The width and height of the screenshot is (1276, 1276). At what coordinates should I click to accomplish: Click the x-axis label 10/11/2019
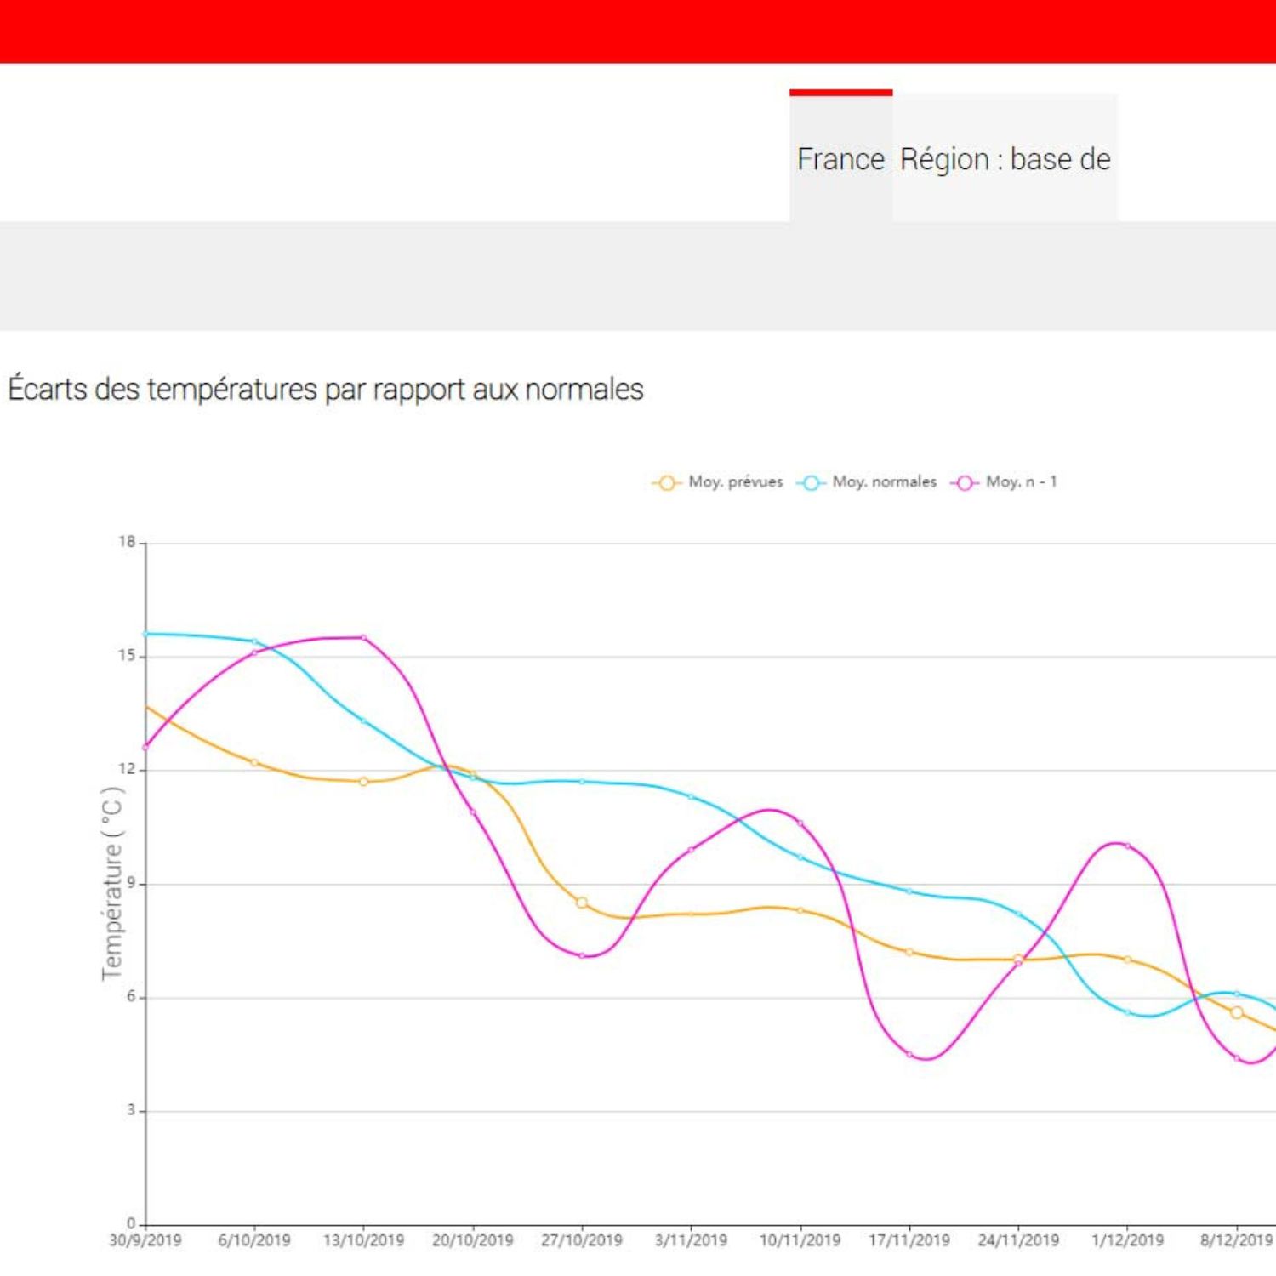click(800, 1240)
